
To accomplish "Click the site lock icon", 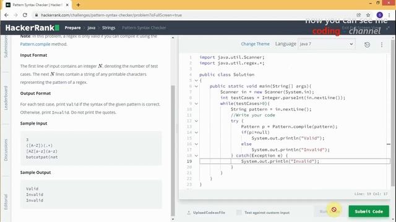I will (37, 15).
